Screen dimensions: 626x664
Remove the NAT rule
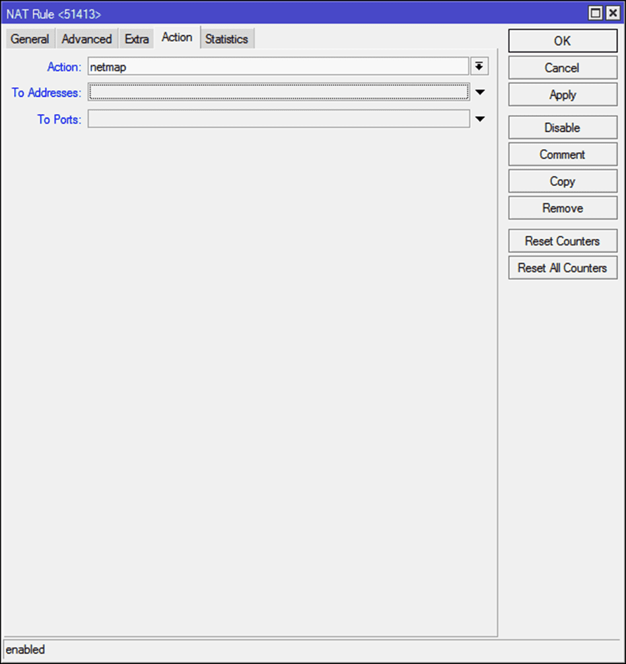(x=563, y=208)
